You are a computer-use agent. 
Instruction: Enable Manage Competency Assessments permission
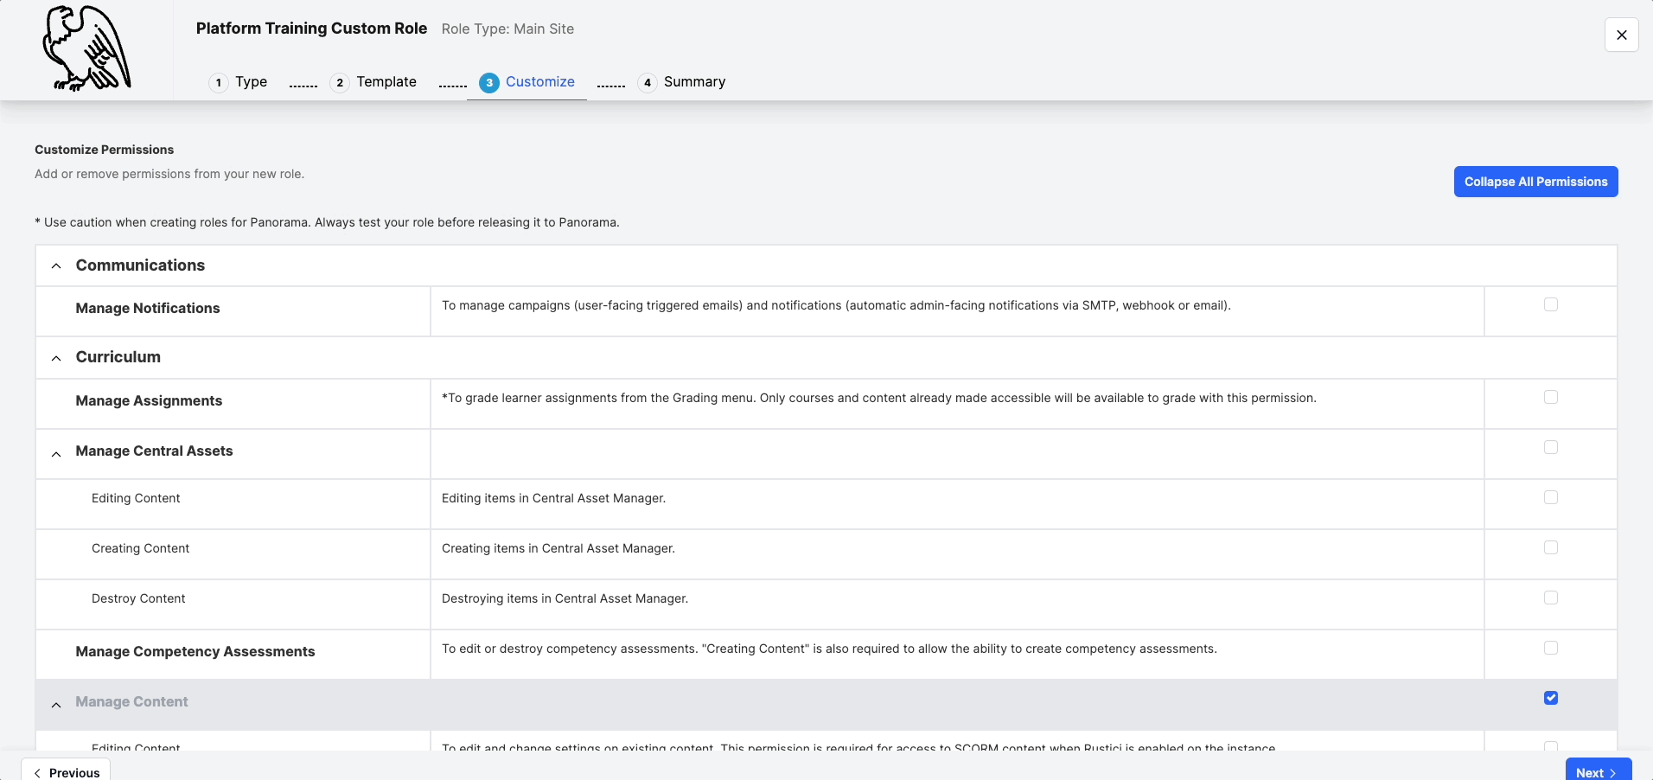1551,648
